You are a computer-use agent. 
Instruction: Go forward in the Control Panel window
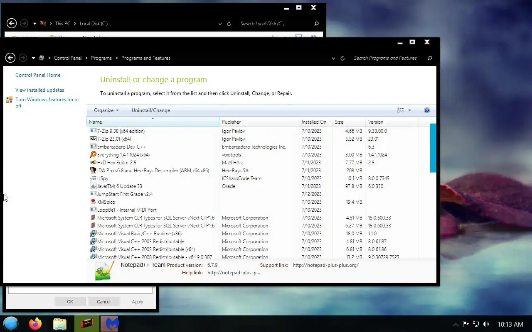(23, 58)
